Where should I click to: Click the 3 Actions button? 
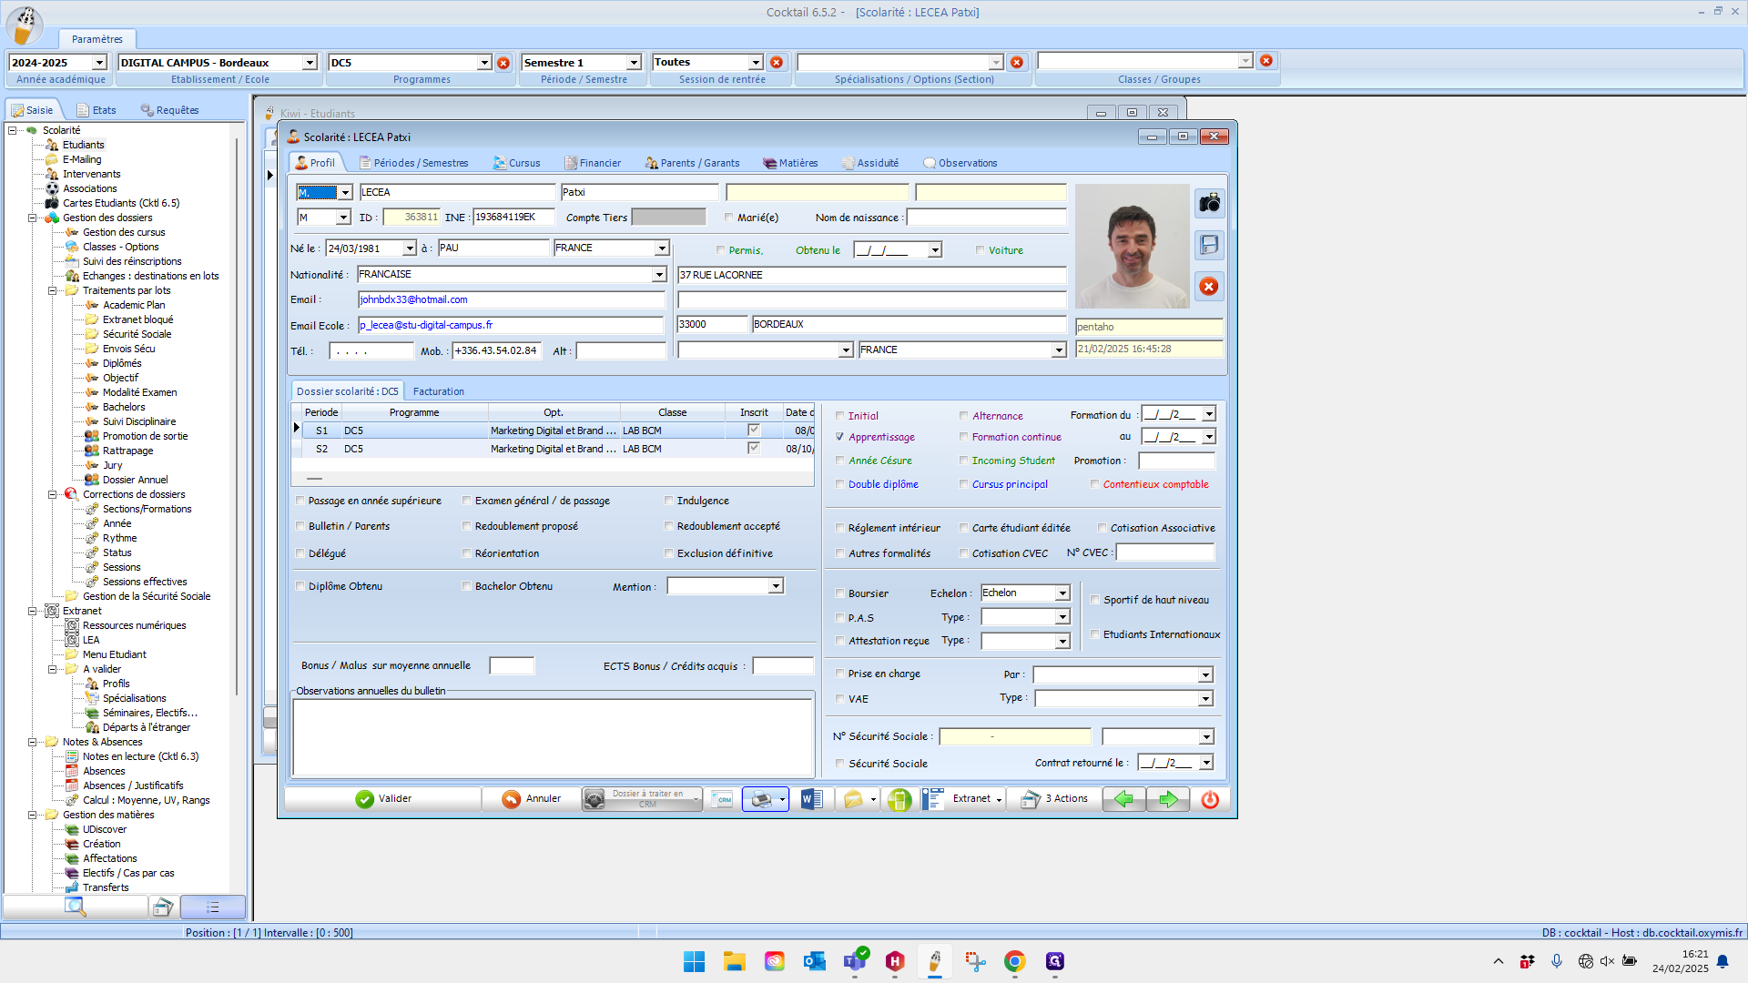pos(1054,799)
